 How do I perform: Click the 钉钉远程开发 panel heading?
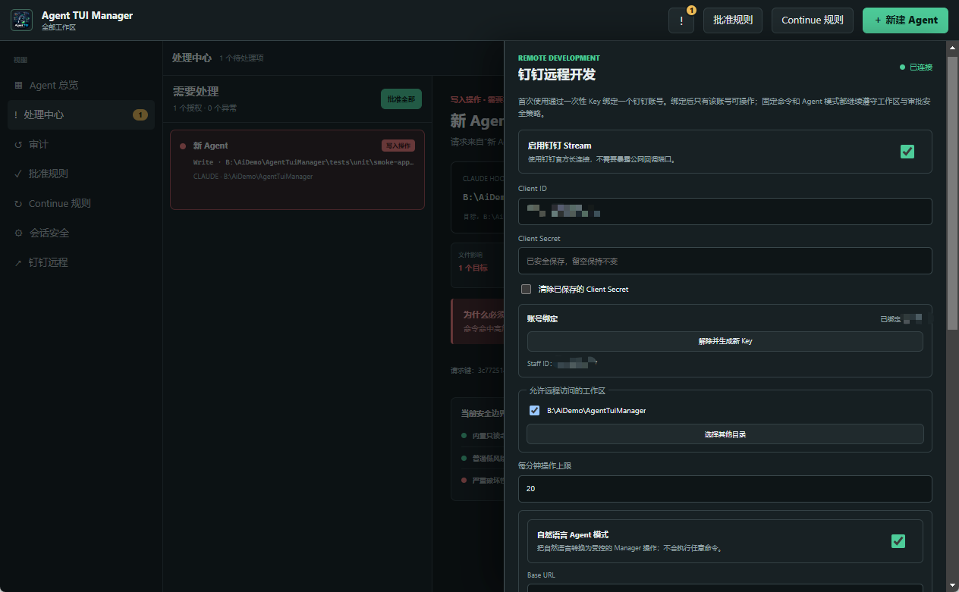click(556, 74)
